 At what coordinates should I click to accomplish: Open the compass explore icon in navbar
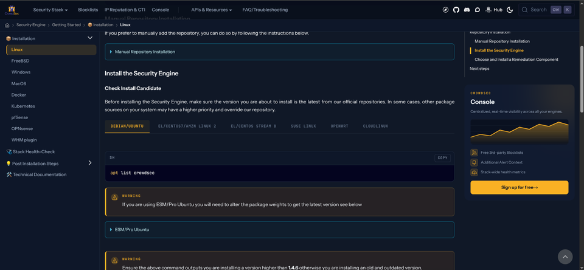445,10
